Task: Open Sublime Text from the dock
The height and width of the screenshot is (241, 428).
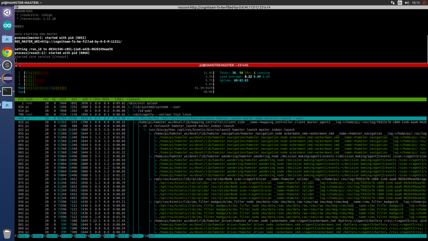Action: point(7,65)
